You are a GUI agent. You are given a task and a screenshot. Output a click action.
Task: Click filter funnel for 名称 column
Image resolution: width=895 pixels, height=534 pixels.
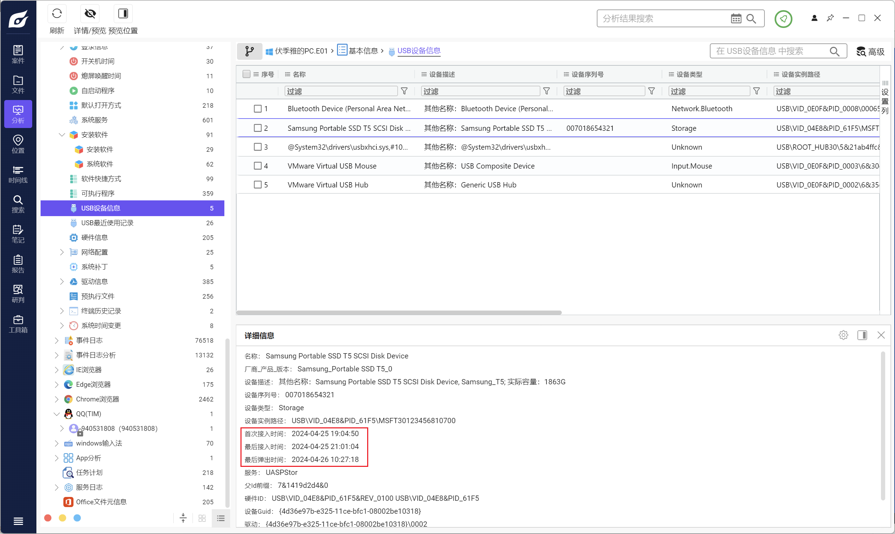pos(404,91)
